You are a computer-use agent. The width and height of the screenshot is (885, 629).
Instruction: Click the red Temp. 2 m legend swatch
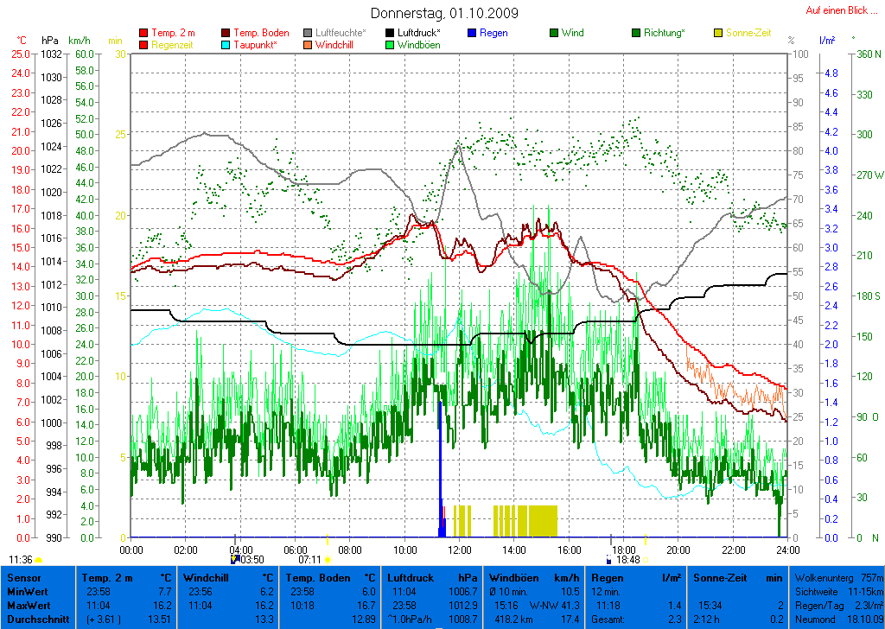point(143,34)
